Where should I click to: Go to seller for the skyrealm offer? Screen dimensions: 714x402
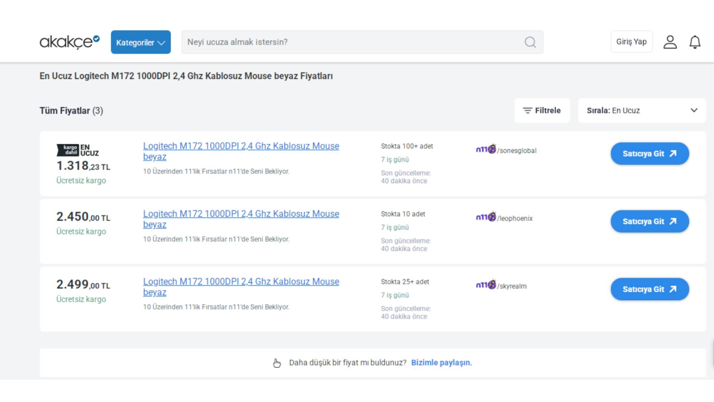(x=650, y=289)
